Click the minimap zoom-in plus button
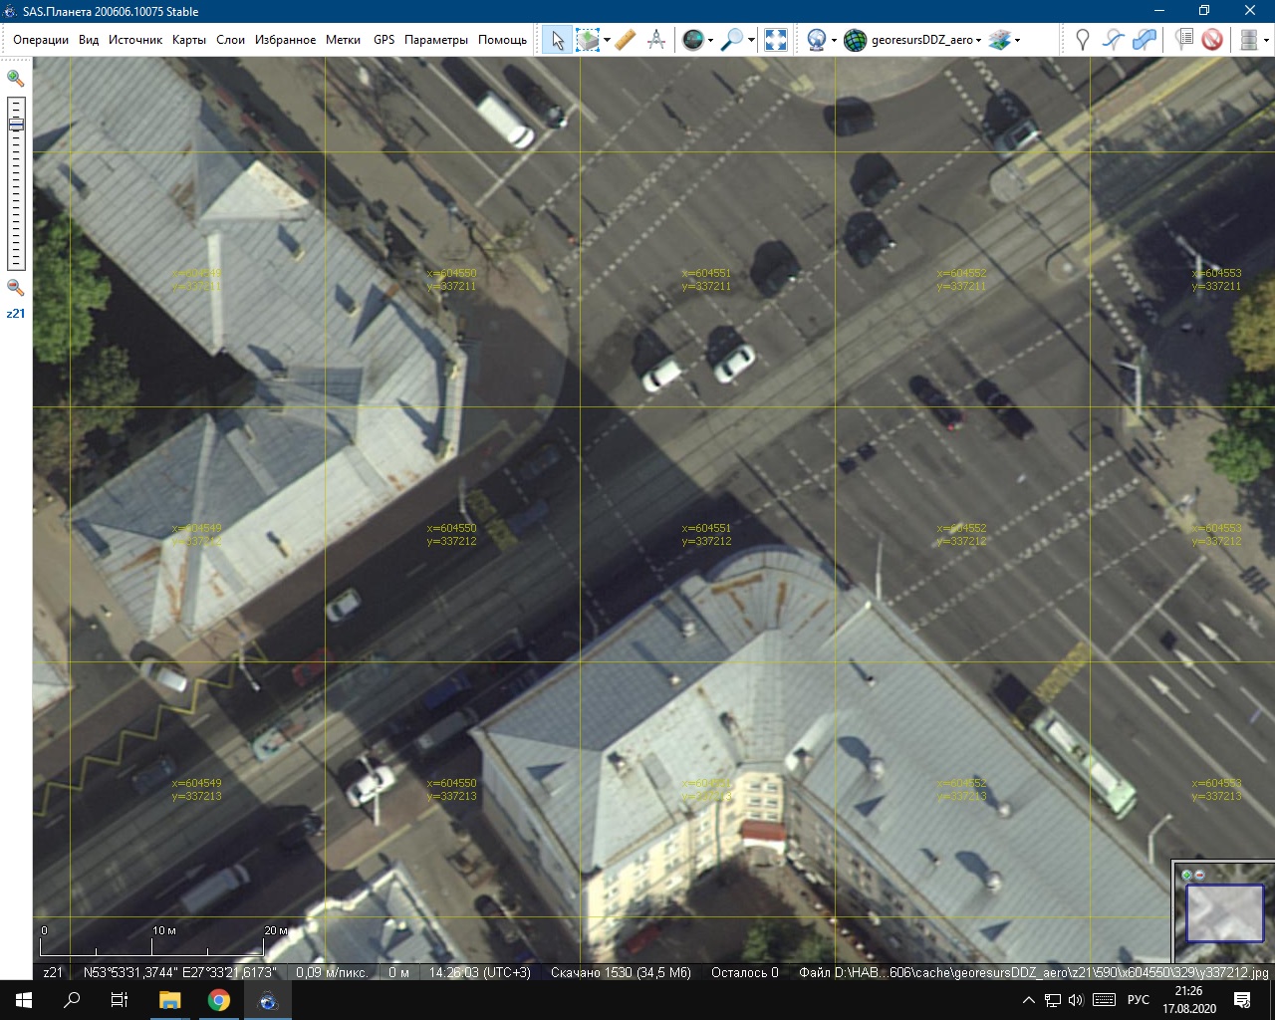 (x=1186, y=875)
